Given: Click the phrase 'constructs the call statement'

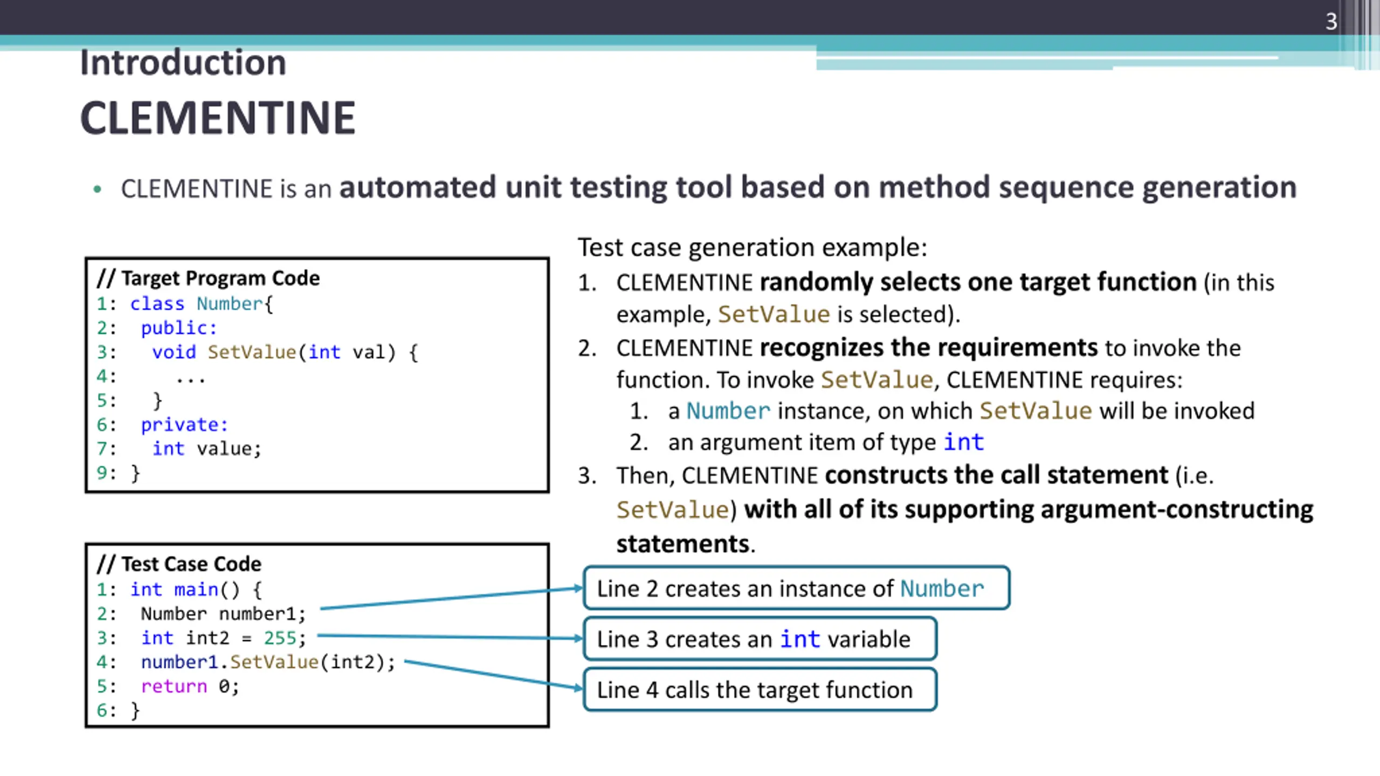Looking at the screenshot, I should tap(996, 475).
